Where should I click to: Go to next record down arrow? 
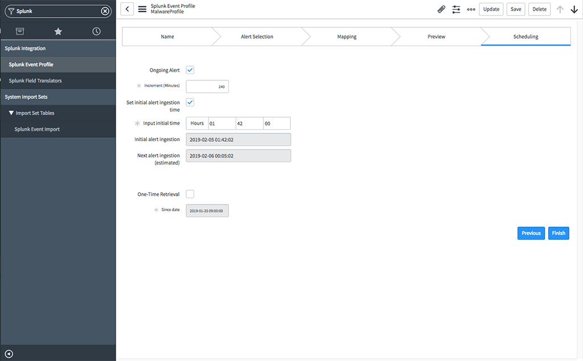tap(574, 9)
